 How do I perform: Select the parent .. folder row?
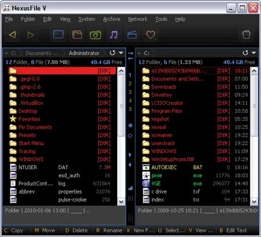(x=62, y=71)
